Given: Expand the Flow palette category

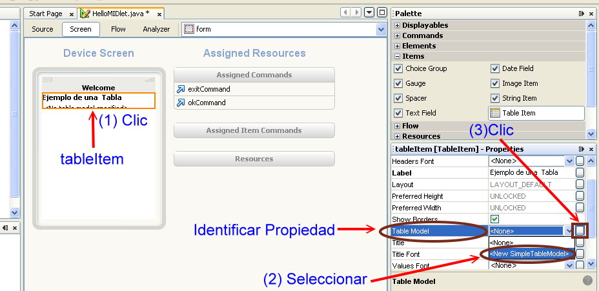Looking at the screenshot, I should 398,126.
